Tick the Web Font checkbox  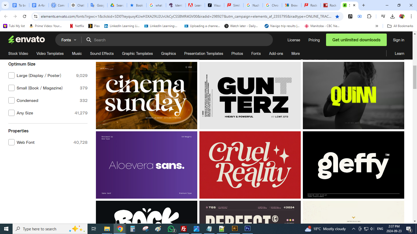pyautogui.click(x=11, y=142)
